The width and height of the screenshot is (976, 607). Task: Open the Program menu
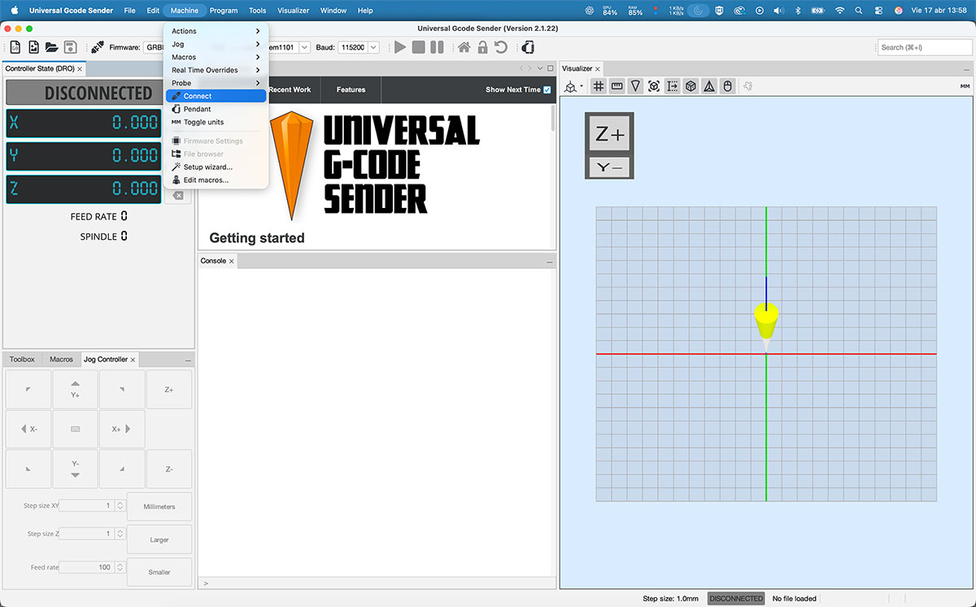[x=223, y=11]
